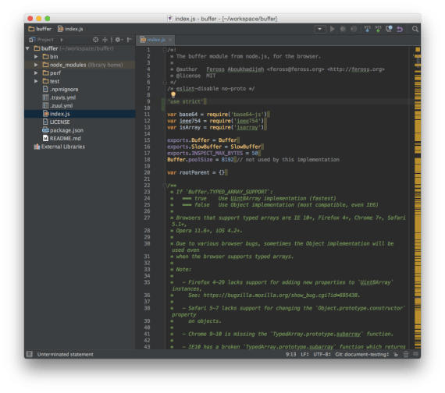Click the VCS Update Project icon
The width and height of the screenshot is (445, 393).
(x=367, y=29)
